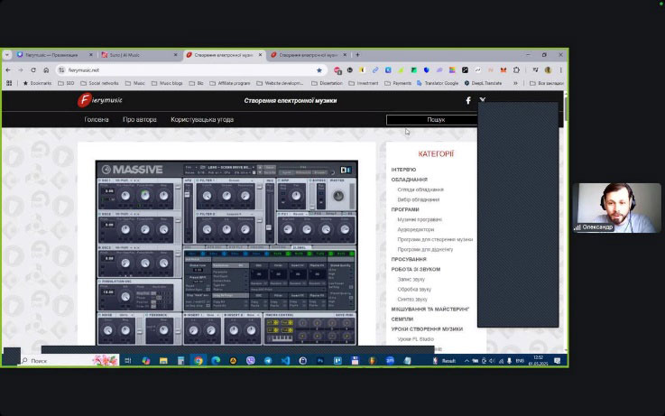The width and height of the screenshot is (665, 416).
Task: Close the Fierymusic — Презентация tab
Action: (x=91, y=55)
